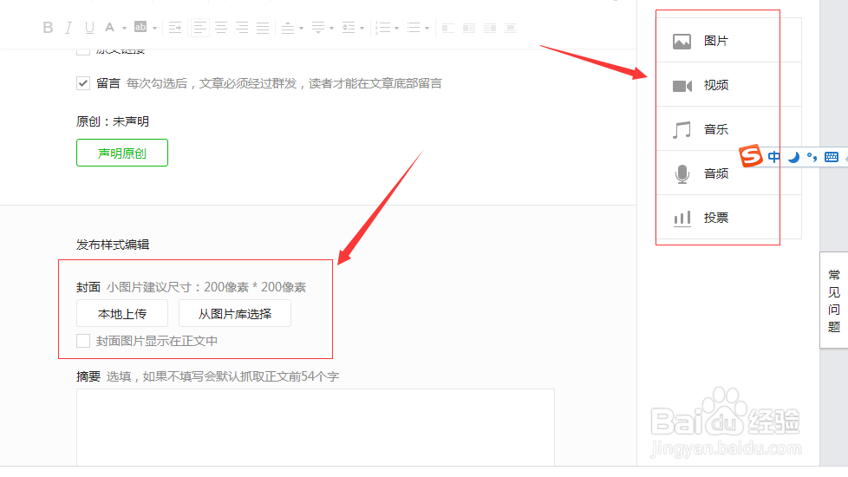Uncheck the 留言 checkbox
Screen dimensions: 848x477
coord(82,83)
